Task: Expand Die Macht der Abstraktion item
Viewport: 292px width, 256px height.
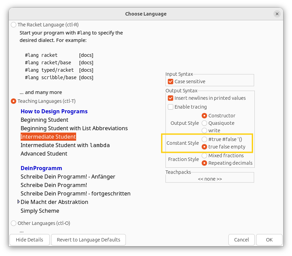Action: pyautogui.click(x=19, y=202)
